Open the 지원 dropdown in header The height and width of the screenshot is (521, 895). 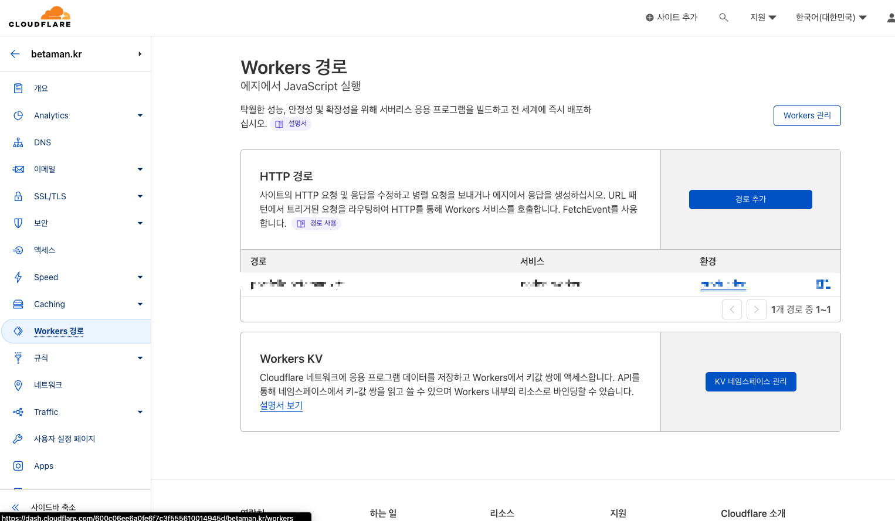pos(763,18)
